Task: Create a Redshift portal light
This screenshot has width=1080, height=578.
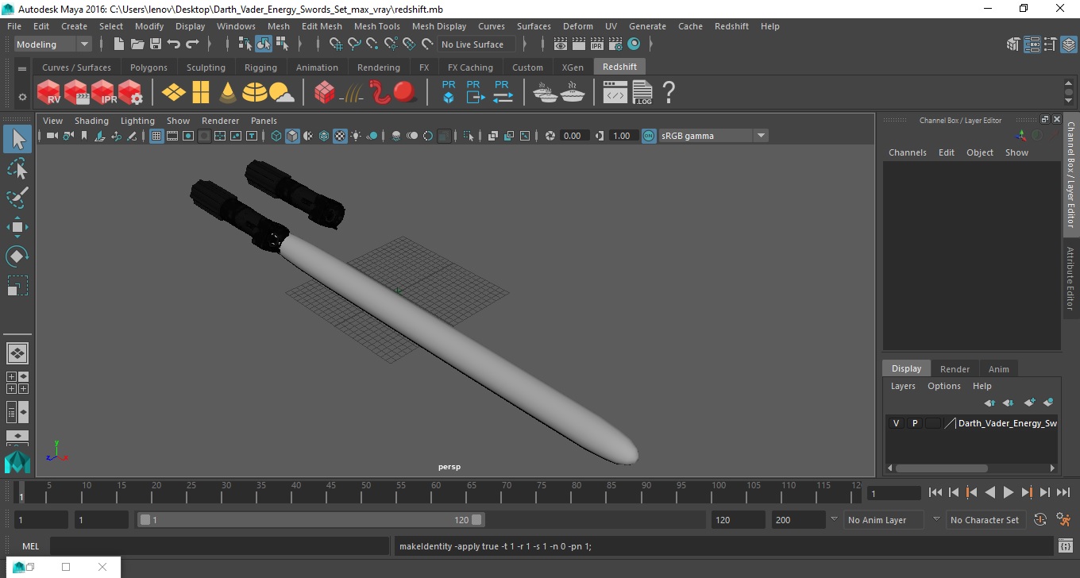Action: click(200, 93)
